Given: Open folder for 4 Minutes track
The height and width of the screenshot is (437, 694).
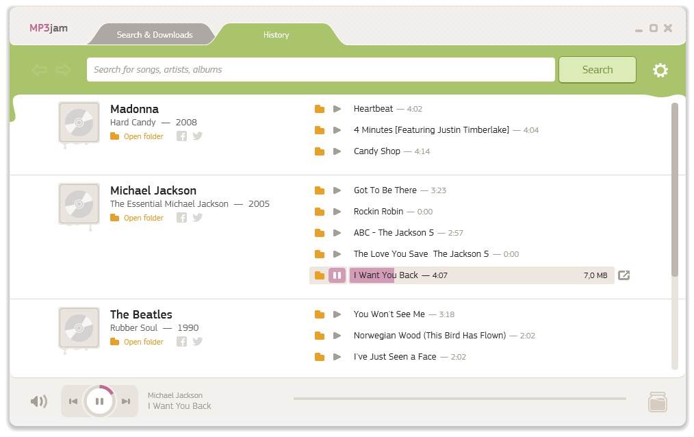Looking at the screenshot, I should (320, 130).
